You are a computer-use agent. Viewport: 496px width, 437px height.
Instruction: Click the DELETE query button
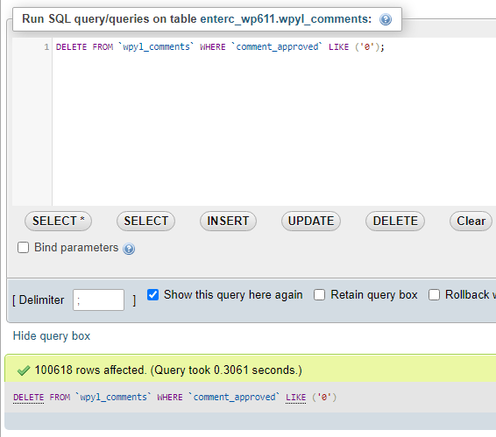[x=395, y=221]
